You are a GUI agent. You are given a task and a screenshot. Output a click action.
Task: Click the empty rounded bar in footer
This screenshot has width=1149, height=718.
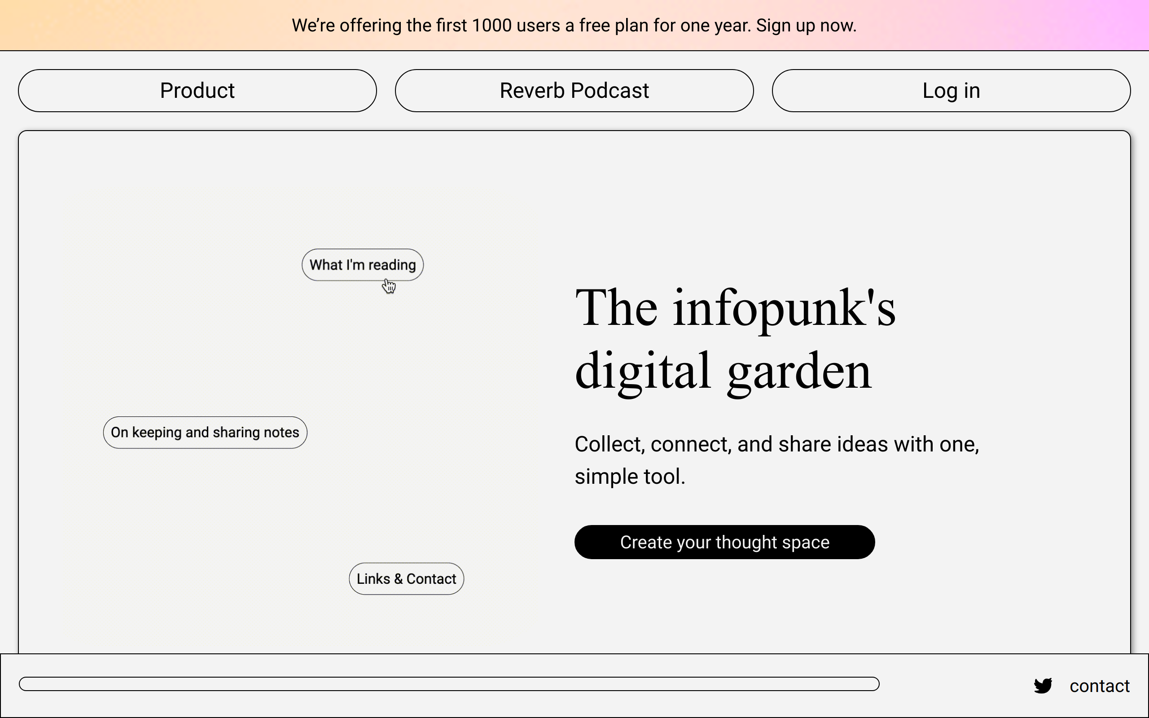coord(449,684)
